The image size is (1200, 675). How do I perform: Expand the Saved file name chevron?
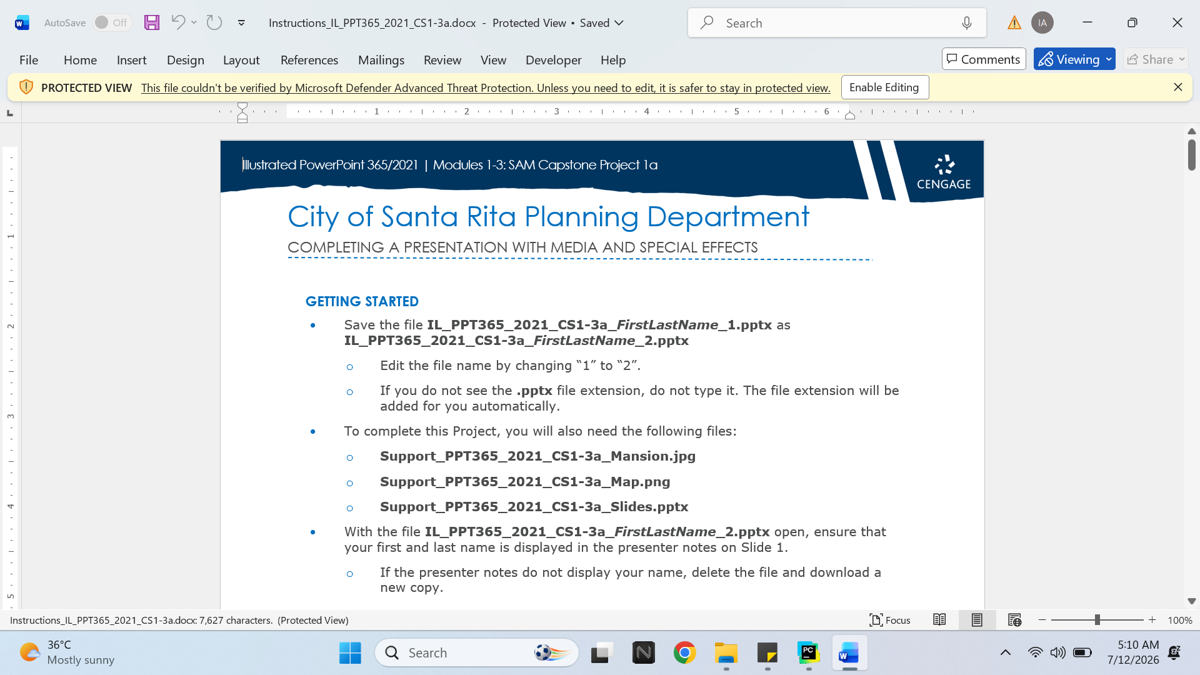[619, 23]
